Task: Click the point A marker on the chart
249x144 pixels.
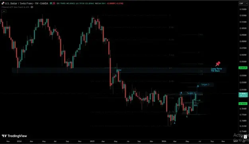Action: pos(174,123)
